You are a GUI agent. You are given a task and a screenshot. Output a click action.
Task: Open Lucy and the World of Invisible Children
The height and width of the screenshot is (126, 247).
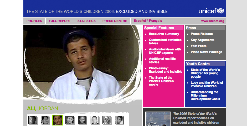coord(207,84)
